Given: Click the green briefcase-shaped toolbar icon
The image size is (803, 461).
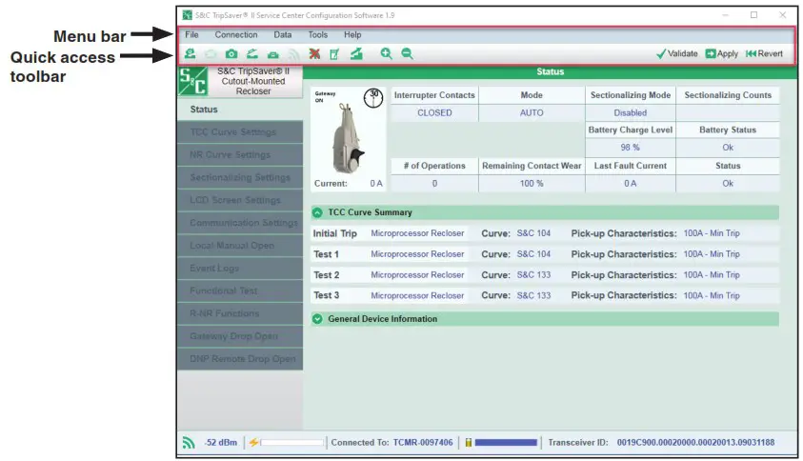Looking at the screenshot, I should point(273,54).
